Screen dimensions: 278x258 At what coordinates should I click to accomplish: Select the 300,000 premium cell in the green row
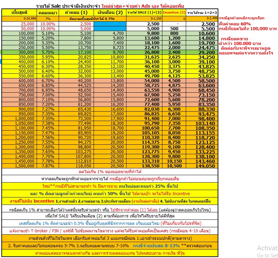click(19, 52)
